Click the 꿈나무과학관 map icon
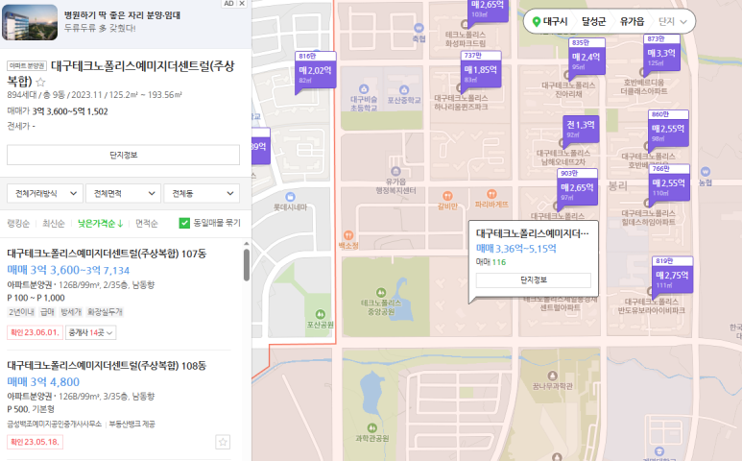The height and width of the screenshot is (461, 742). (x=552, y=376)
